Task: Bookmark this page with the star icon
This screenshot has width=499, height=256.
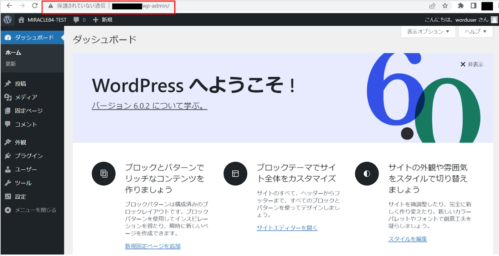Action: pos(445,6)
